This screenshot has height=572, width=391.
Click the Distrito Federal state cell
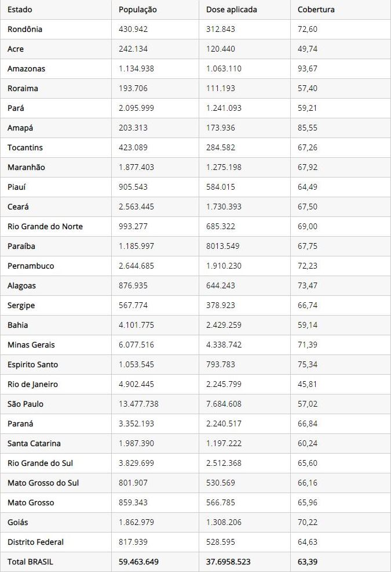point(35,542)
